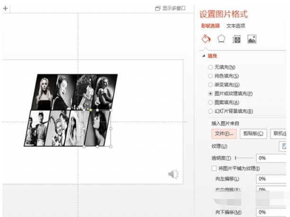Click the selected woman profile photo bottom-right
The image size is (290, 217).
tap(97, 128)
